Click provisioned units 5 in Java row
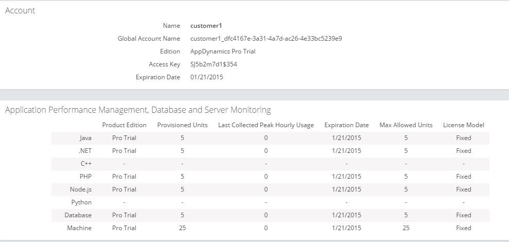 (182, 138)
